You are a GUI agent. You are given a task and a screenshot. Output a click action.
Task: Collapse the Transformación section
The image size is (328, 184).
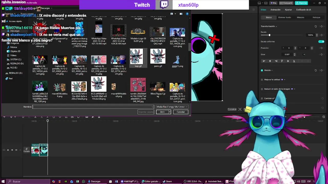pyautogui.click(x=276, y=26)
